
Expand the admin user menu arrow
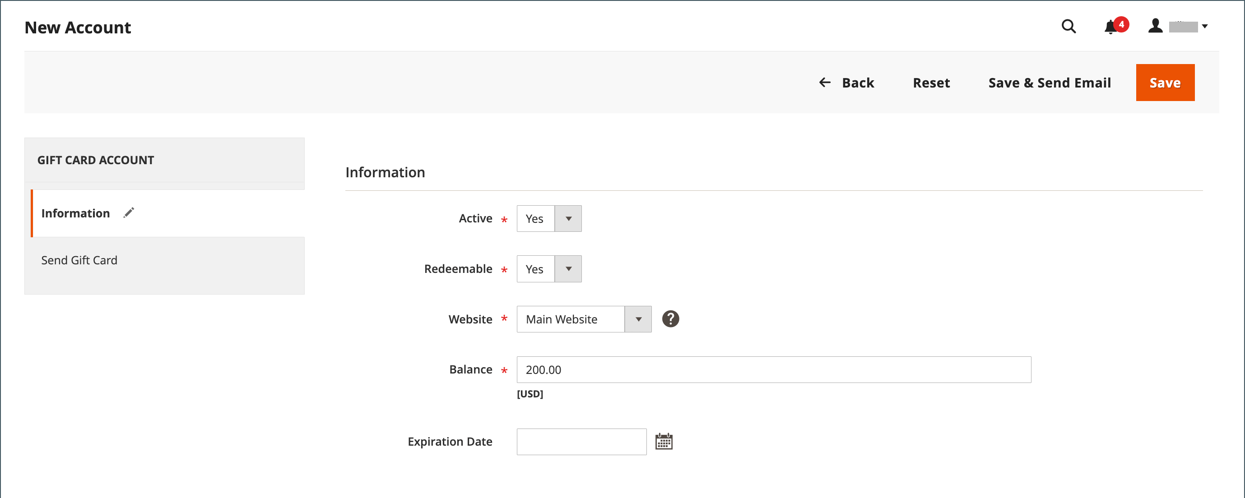point(1205,27)
